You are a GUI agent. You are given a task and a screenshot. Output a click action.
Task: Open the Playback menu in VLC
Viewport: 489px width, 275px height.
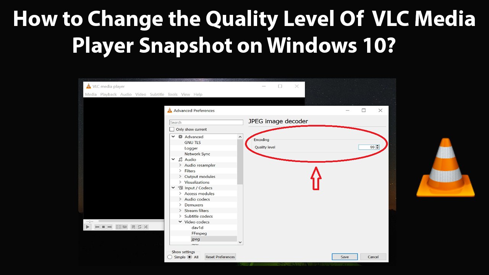tap(108, 94)
